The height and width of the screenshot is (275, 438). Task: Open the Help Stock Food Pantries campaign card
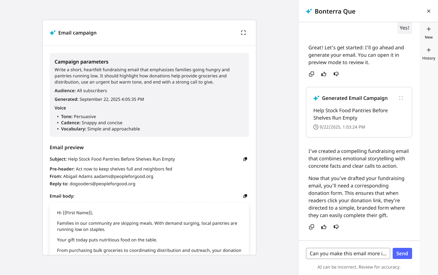(x=350, y=114)
